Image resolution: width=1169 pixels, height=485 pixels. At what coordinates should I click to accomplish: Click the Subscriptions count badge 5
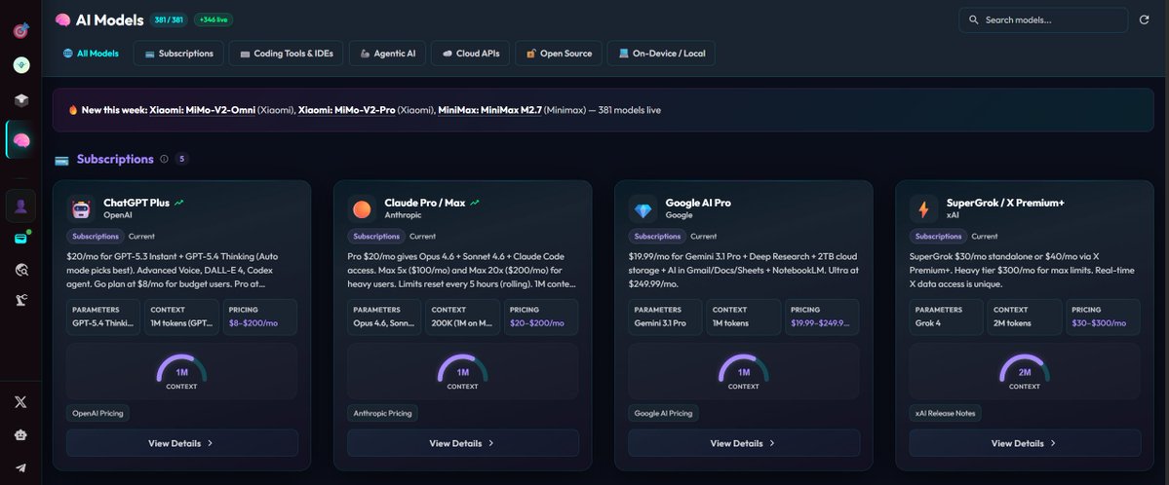tap(182, 159)
